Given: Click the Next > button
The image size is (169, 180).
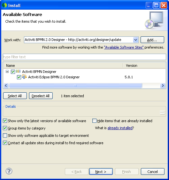Looking at the screenshot, I should pyautogui.click(x=101, y=172).
